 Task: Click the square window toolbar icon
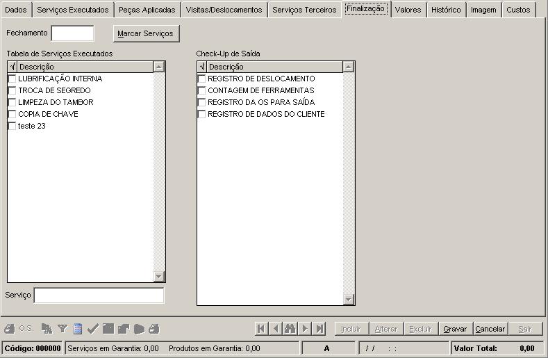point(108,329)
